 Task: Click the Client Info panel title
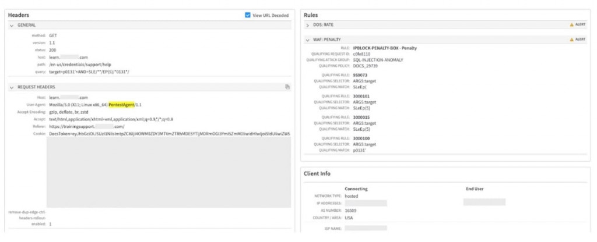click(317, 173)
